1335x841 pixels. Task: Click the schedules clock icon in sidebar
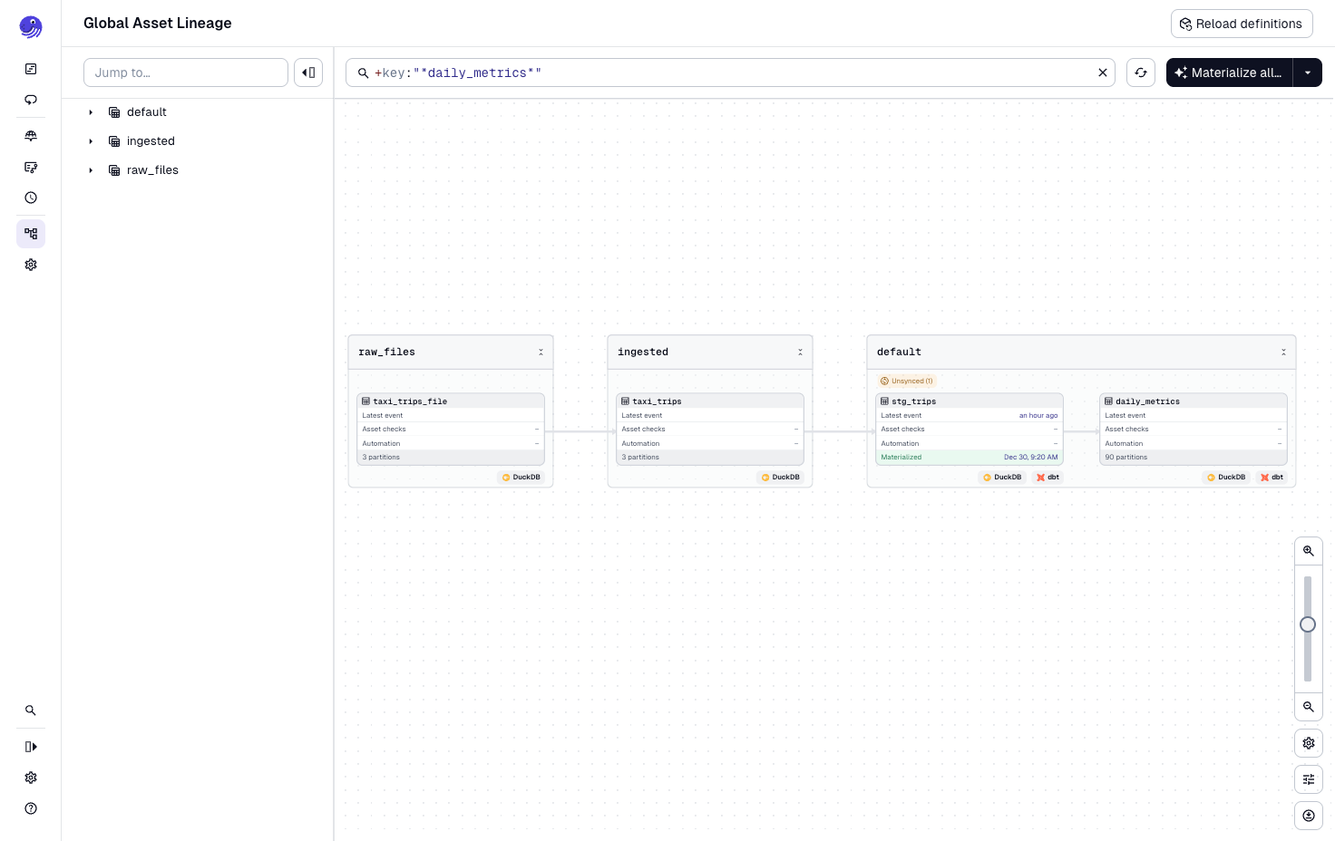coord(31,198)
